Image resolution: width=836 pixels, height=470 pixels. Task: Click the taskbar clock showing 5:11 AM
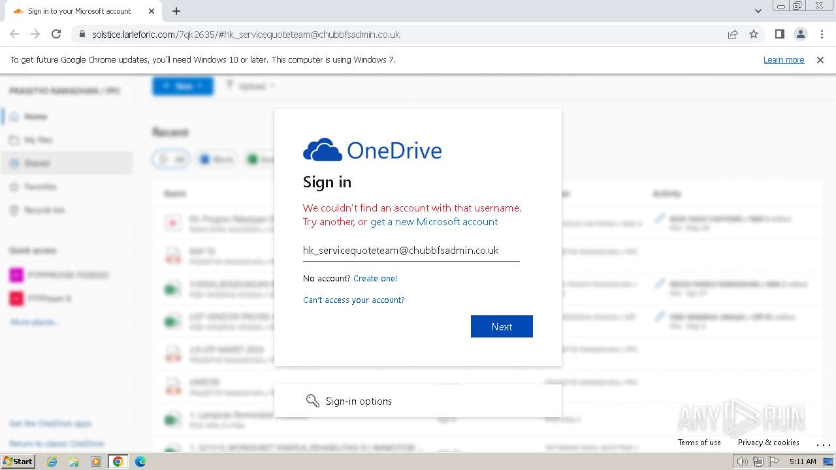[803, 462]
